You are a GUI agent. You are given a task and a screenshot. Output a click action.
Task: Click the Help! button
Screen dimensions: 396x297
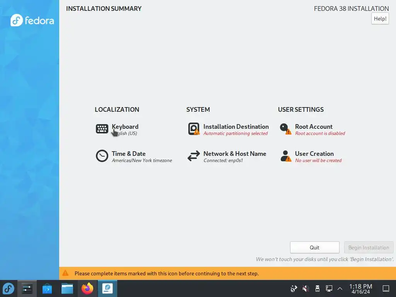click(x=380, y=19)
